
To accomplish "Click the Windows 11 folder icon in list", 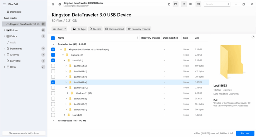I will click(72, 93).
